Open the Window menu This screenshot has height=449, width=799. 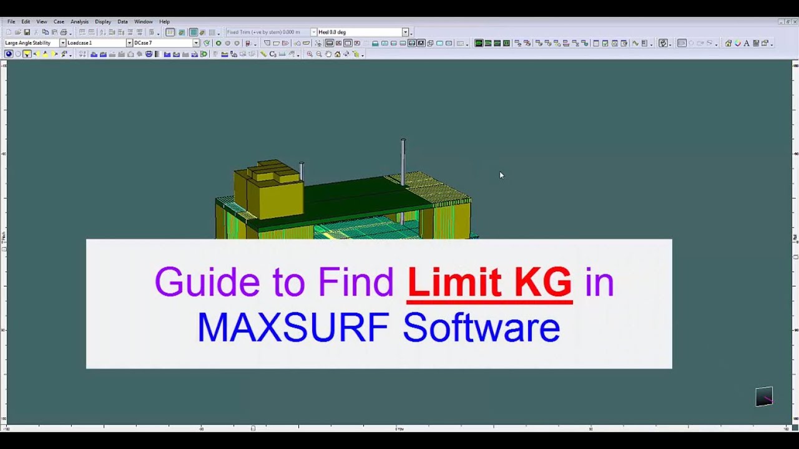144,22
